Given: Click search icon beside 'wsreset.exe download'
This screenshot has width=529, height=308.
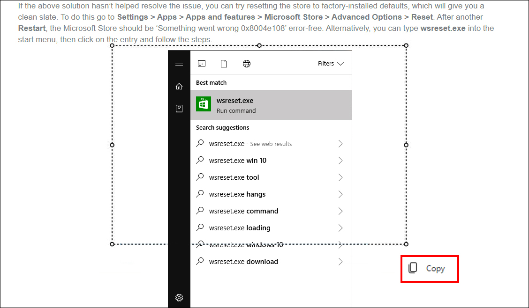Looking at the screenshot, I should point(200,261).
